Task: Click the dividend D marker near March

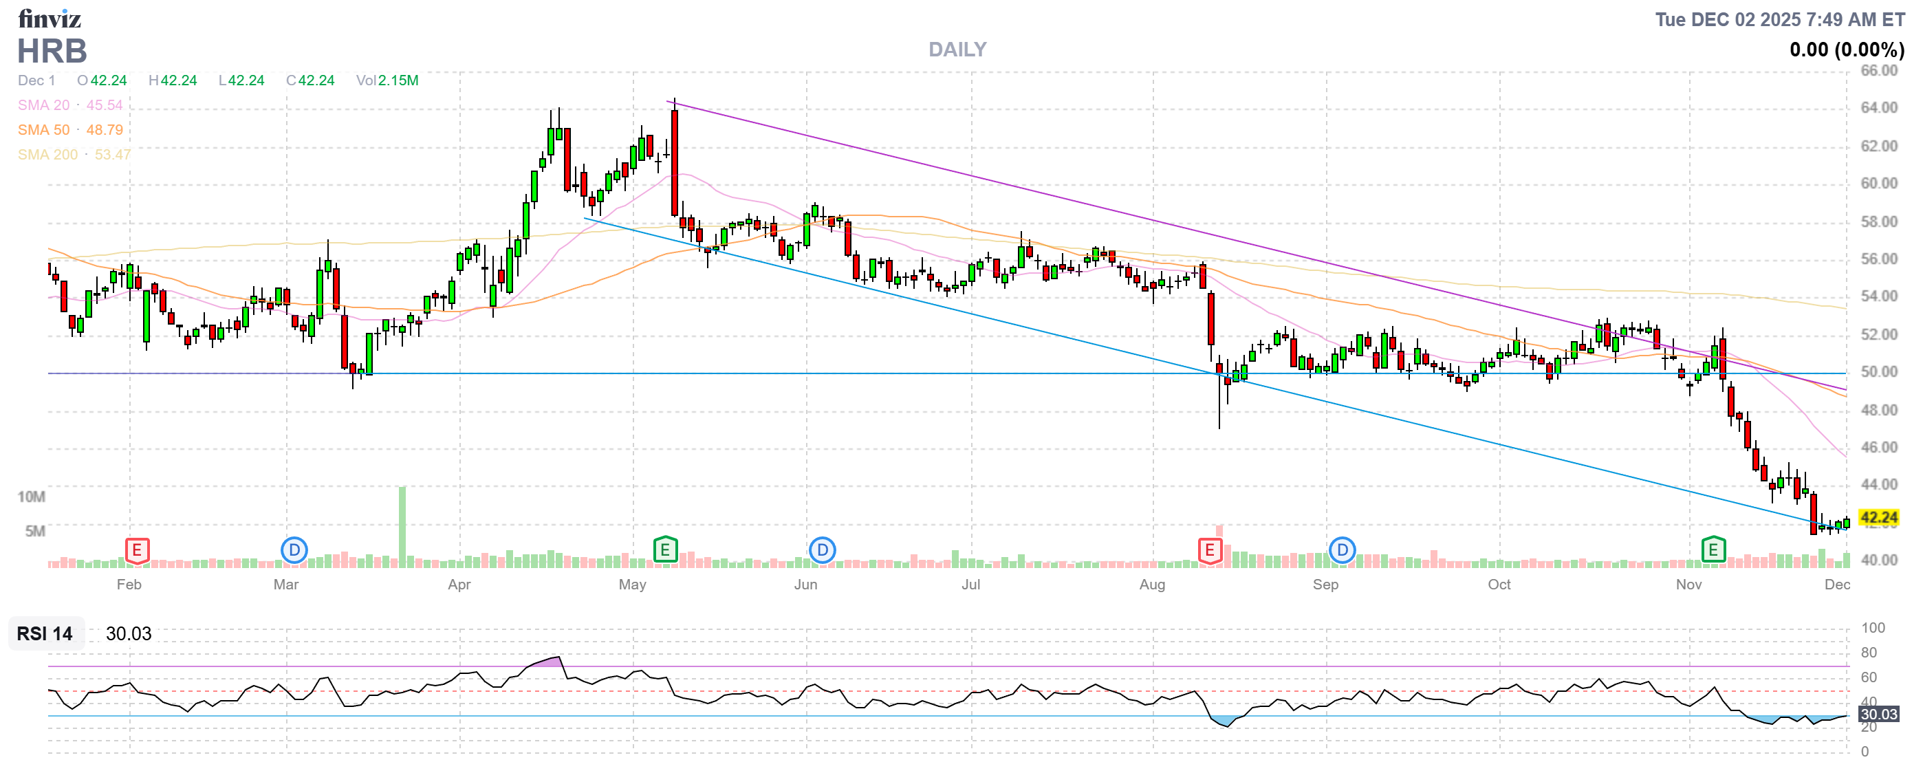Action: pyautogui.click(x=294, y=551)
